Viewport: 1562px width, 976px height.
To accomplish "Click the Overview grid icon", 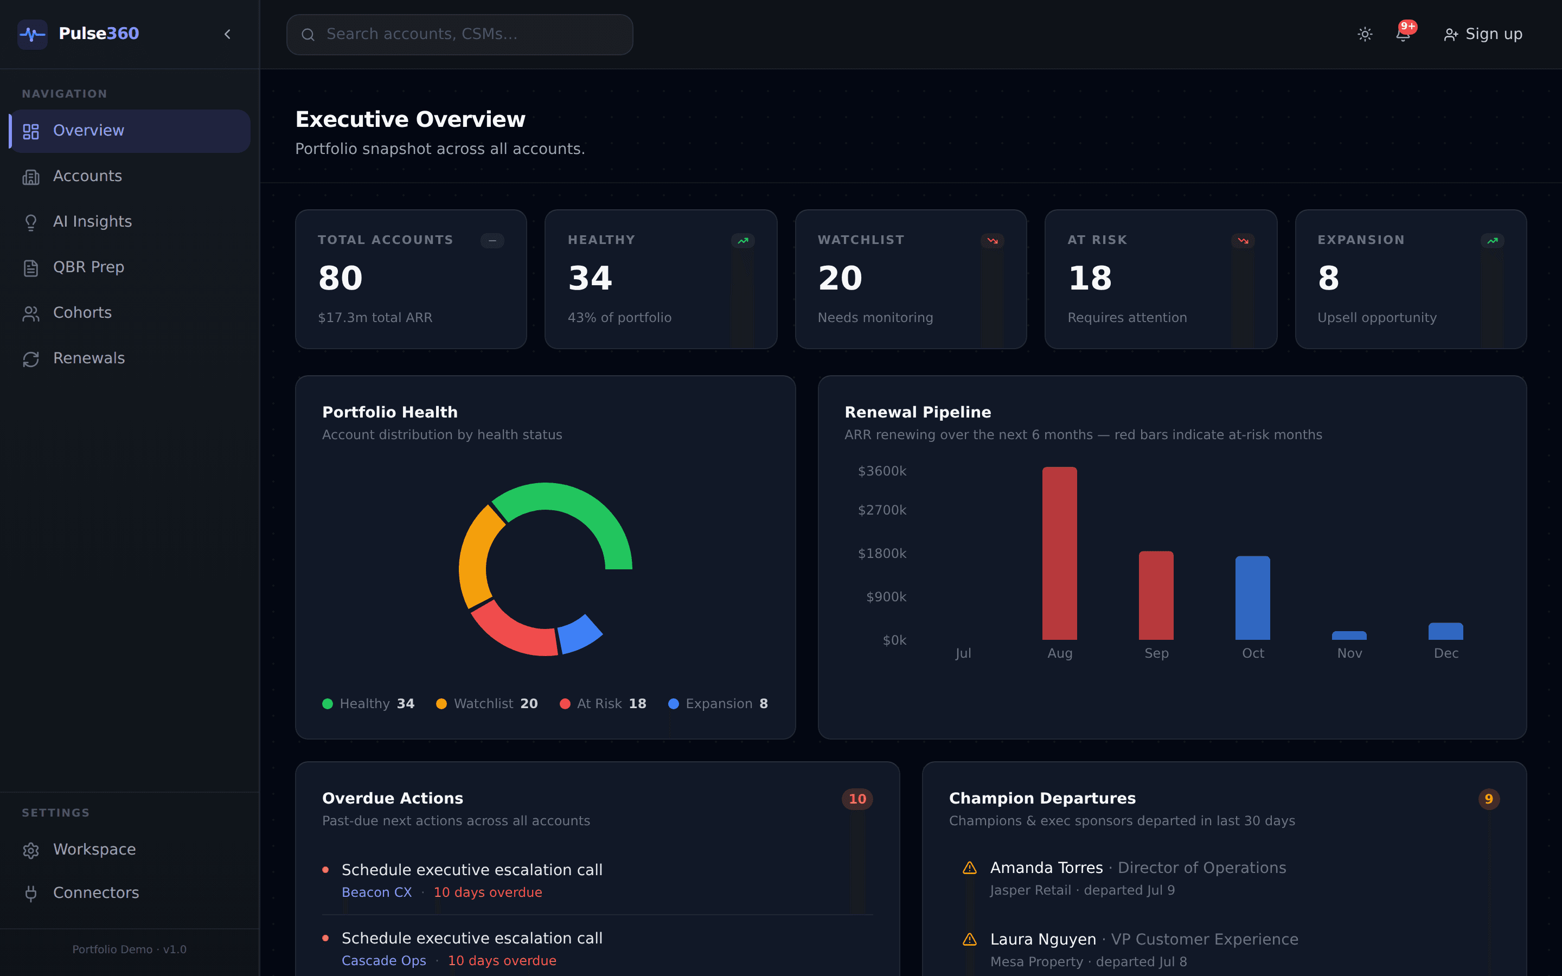I will click(x=31, y=132).
